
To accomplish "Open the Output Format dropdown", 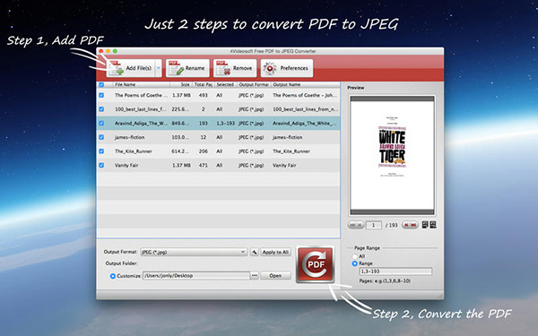I will 194,252.
